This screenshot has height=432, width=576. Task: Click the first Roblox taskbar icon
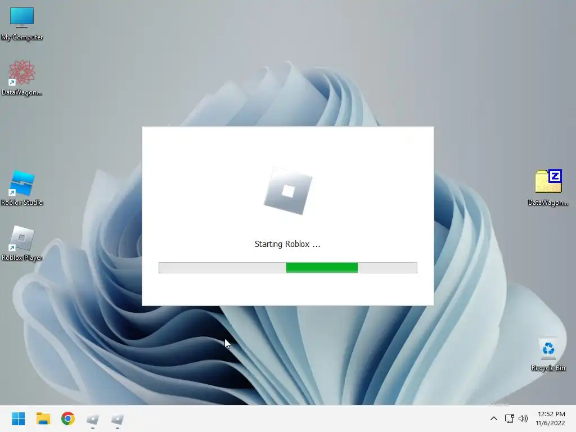coord(93,418)
